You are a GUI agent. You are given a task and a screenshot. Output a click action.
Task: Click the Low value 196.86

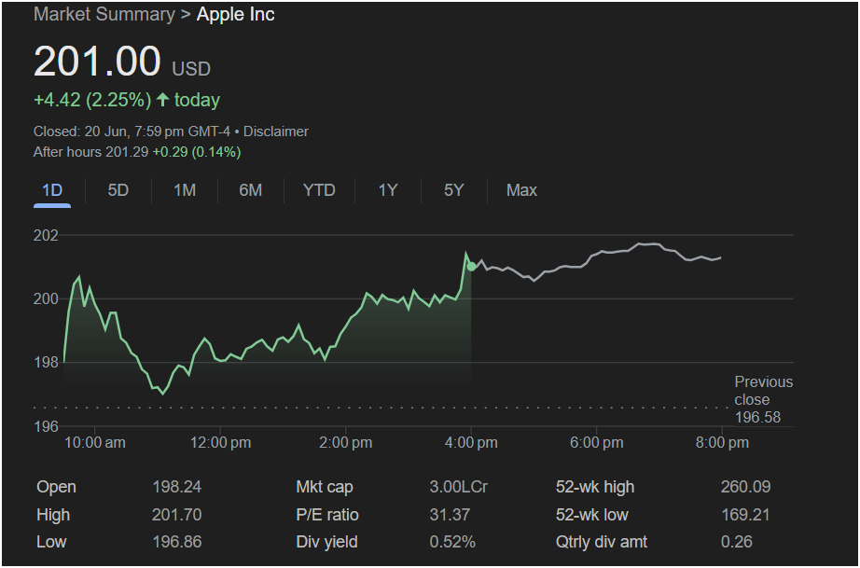point(176,542)
